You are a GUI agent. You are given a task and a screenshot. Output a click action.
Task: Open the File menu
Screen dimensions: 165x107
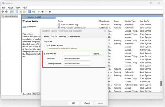pos(4,8)
